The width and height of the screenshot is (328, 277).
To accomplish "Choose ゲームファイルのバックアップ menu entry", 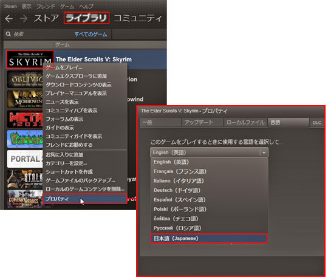I will pyautogui.click(x=84, y=180).
